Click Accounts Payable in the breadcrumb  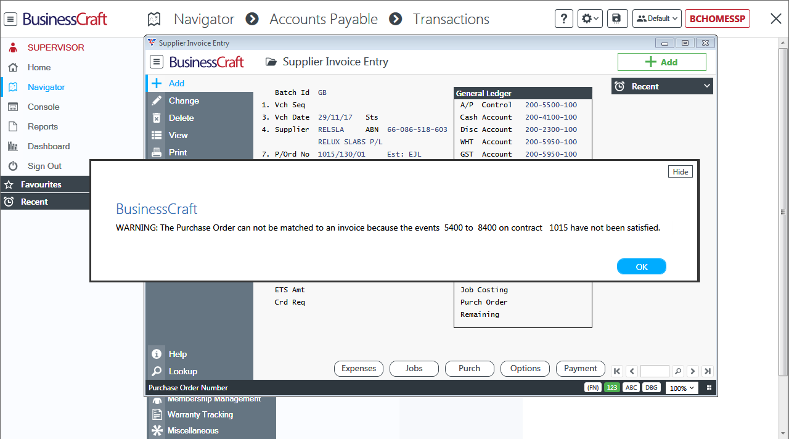pos(324,19)
